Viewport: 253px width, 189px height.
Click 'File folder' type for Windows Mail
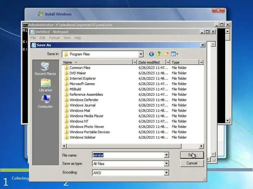coord(179,111)
